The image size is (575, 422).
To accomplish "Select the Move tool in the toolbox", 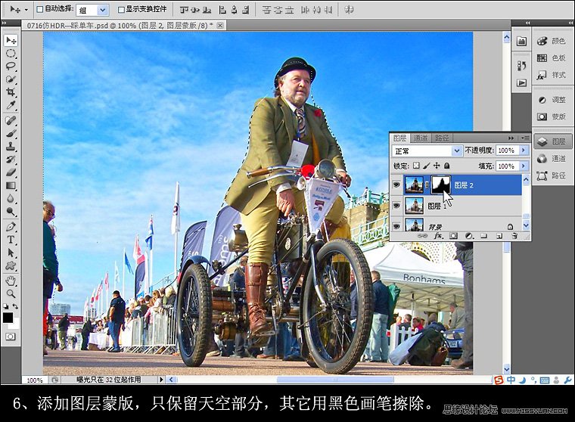I will [11, 40].
